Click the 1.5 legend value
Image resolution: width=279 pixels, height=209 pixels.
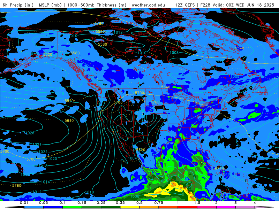[x=197, y=203]
